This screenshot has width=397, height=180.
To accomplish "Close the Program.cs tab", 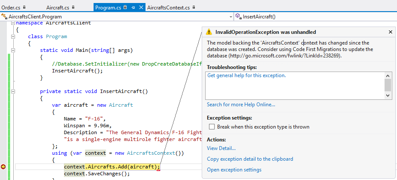I will pos(141,8).
